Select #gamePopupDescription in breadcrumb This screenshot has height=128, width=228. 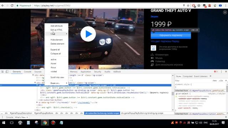point(21,113)
